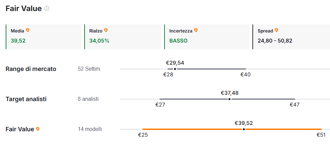The width and height of the screenshot is (330, 145).
Task: Click the info icon beside Fair Value title
Action: (x=47, y=9)
